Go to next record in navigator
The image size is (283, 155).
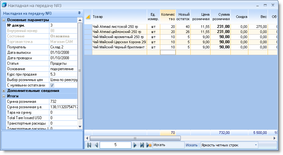(135, 145)
